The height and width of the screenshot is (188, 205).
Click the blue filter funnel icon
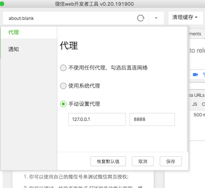pos(204,75)
